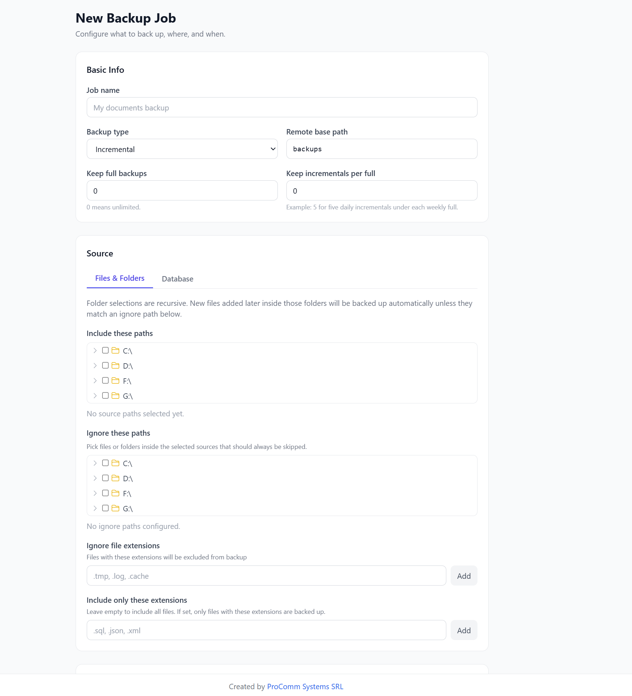Expand the F:\ drive in Ignore these paths
Screen dimensions: 632x696
(95, 493)
